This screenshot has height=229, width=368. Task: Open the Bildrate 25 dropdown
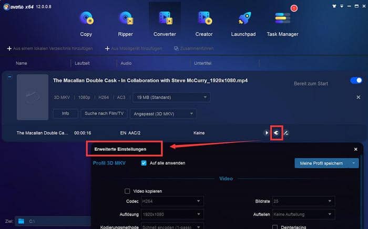[303, 201]
